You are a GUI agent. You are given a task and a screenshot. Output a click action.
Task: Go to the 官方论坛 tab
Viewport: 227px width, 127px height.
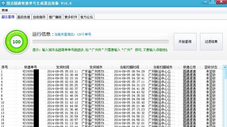87,17
